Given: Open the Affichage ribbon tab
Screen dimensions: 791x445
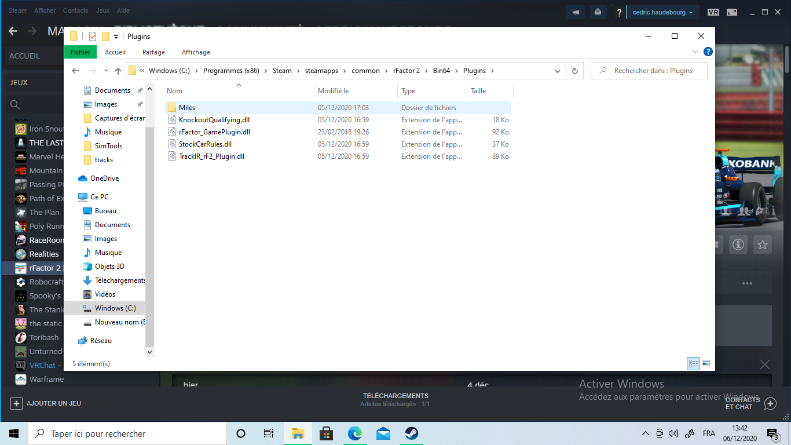Looking at the screenshot, I should [196, 52].
